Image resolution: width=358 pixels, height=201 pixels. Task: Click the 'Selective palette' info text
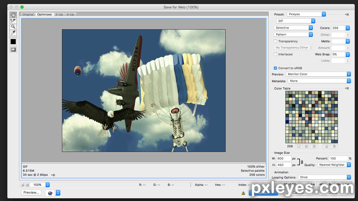coord(253,171)
